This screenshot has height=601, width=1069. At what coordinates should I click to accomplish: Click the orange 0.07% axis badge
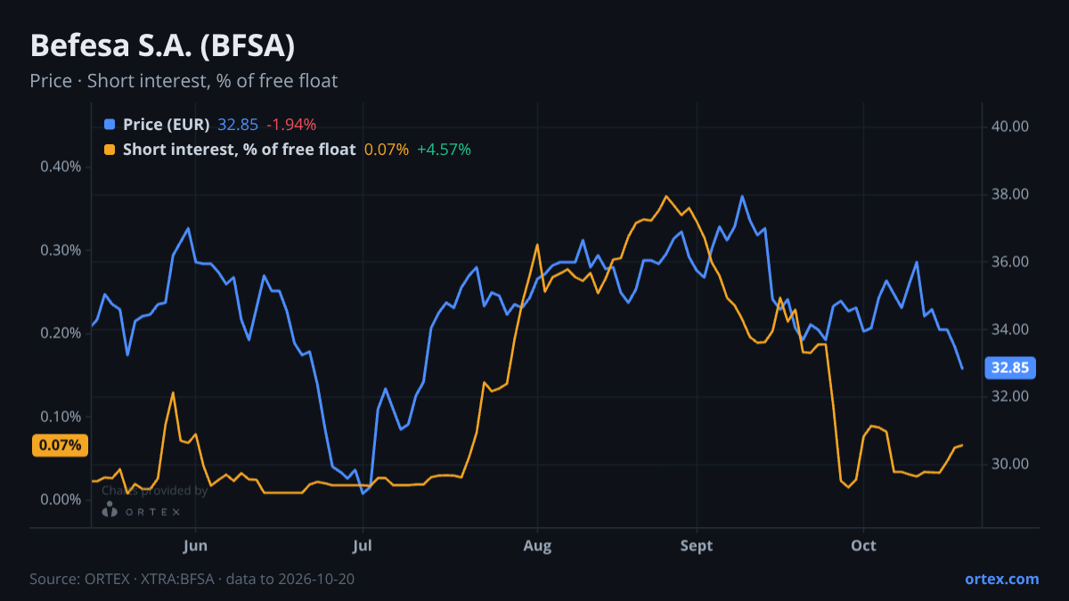click(60, 445)
